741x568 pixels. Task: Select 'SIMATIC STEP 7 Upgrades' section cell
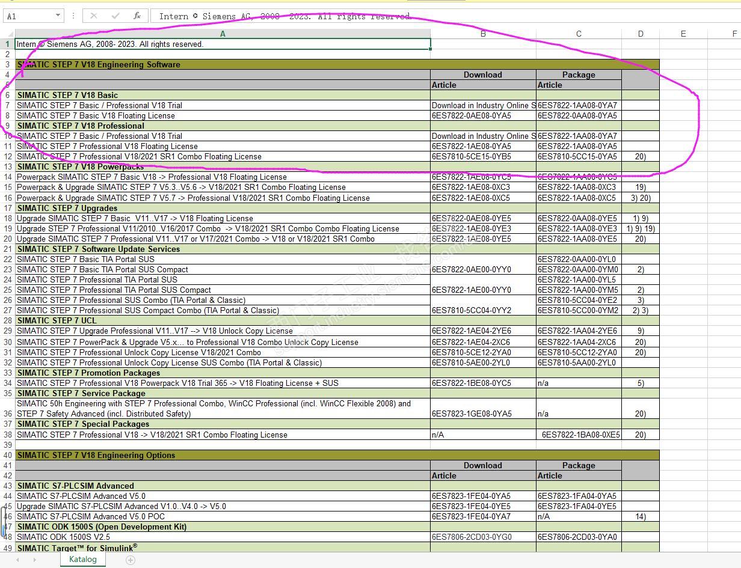pyautogui.click(x=223, y=208)
